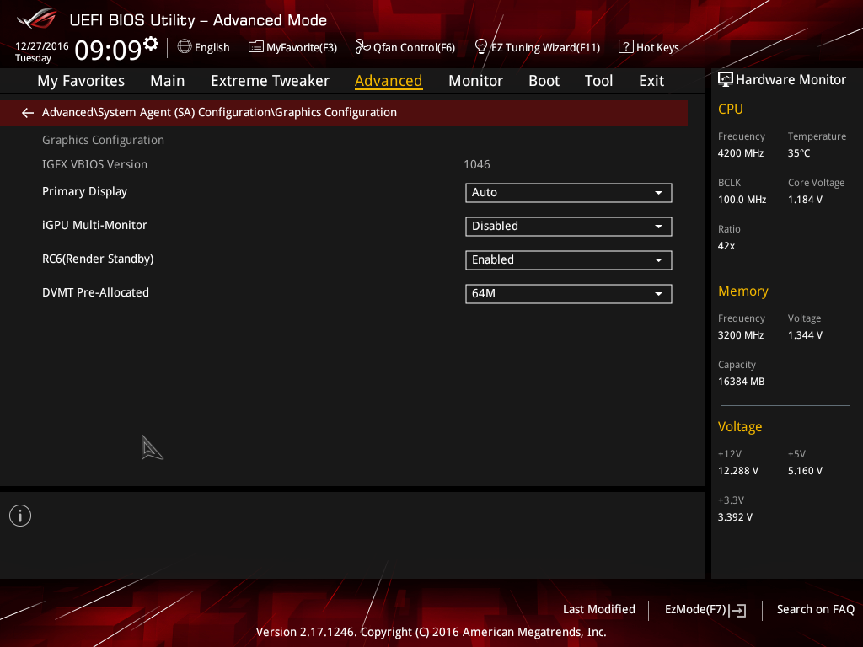The height and width of the screenshot is (647, 863).
Task: Select the Advanced tab
Action: 389,81
